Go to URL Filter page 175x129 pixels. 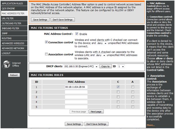click(14, 18)
